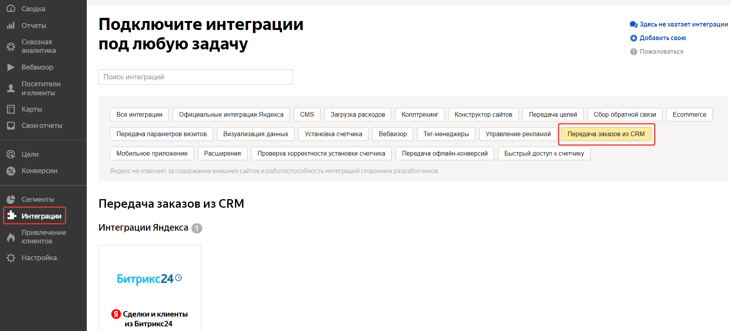The width and height of the screenshot is (731, 331).
Task: Select the Тег-менеджеры filter
Action: [446, 134]
